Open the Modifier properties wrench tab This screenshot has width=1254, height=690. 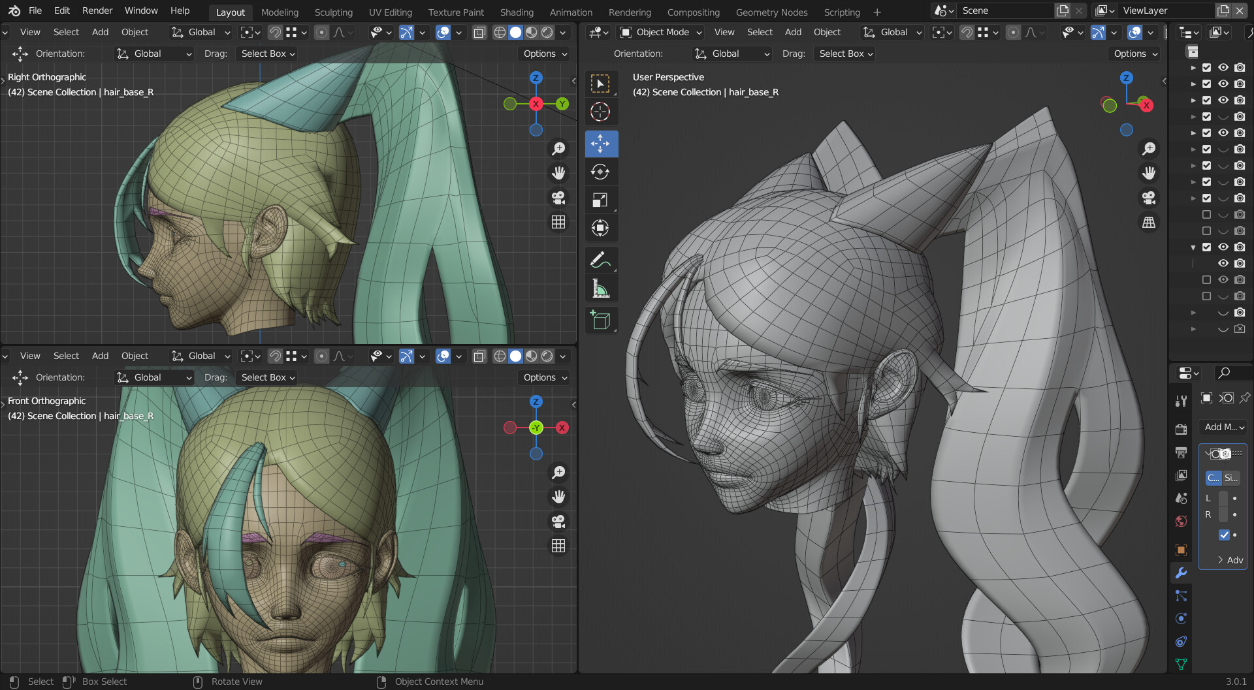coord(1181,573)
